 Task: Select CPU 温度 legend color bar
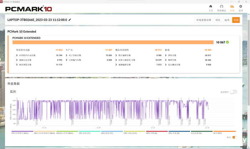pos(89,131)
